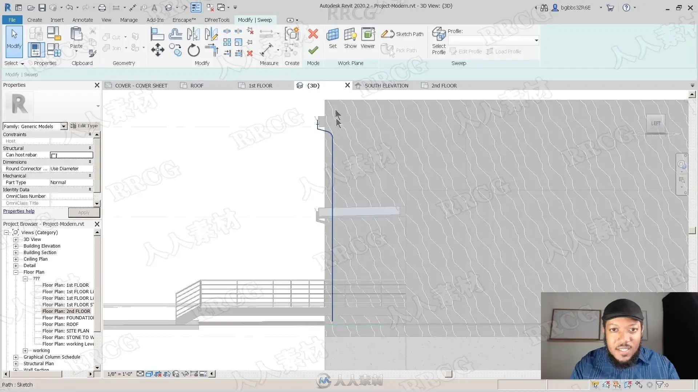Click the project browser vertical scrollbar down arrow
698x392 pixels.
(97, 368)
